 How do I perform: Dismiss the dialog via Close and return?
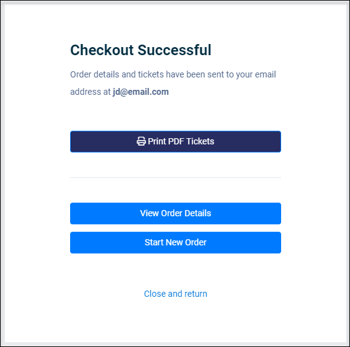click(x=176, y=294)
